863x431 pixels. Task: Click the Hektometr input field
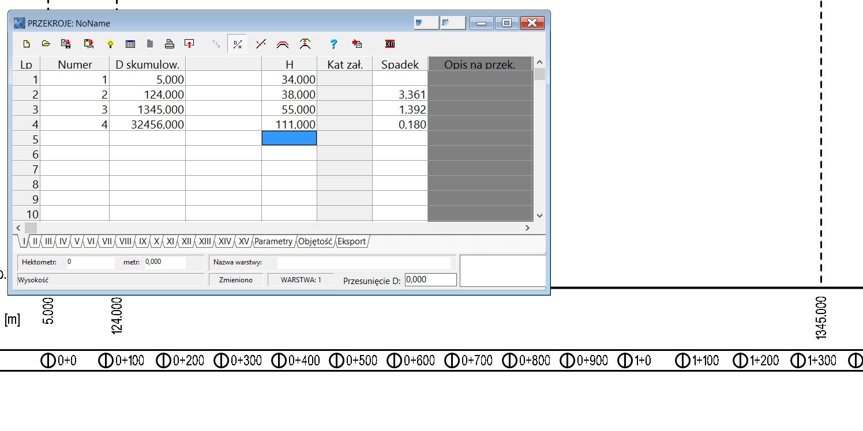coord(90,262)
